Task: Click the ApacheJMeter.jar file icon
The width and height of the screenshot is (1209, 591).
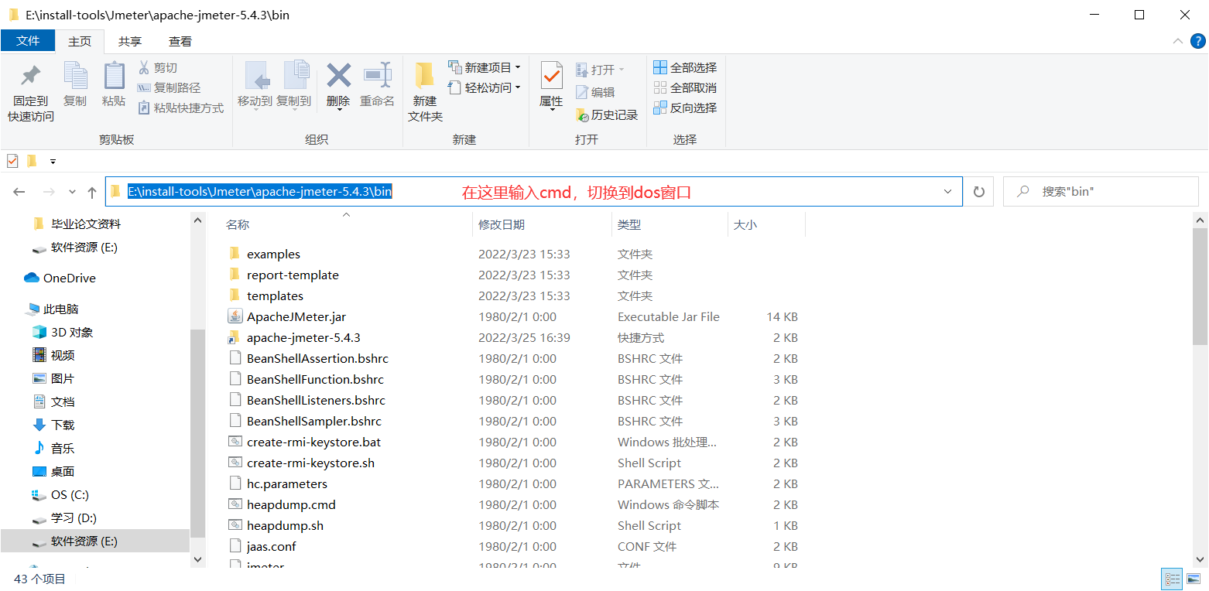Action: (x=235, y=316)
